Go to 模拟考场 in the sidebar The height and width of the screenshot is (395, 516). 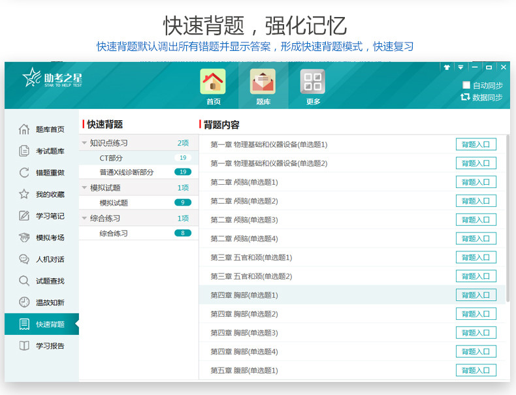42,238
